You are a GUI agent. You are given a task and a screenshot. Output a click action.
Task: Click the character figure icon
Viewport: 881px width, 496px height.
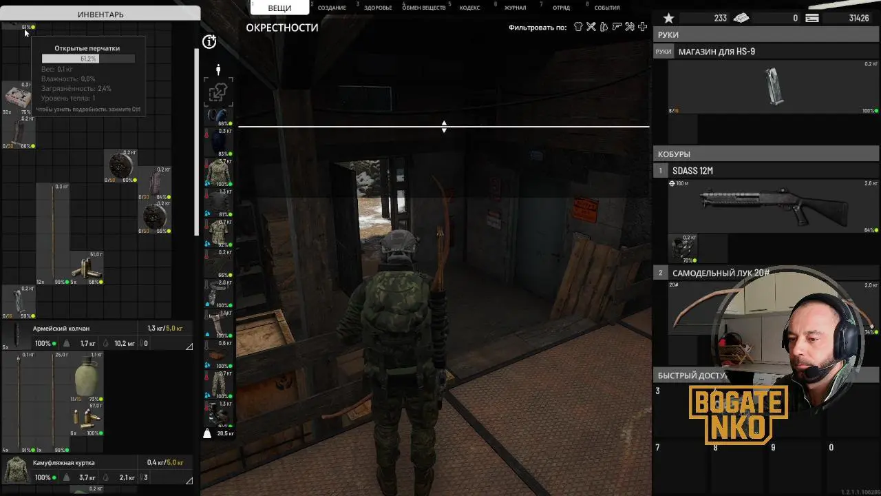218,70
